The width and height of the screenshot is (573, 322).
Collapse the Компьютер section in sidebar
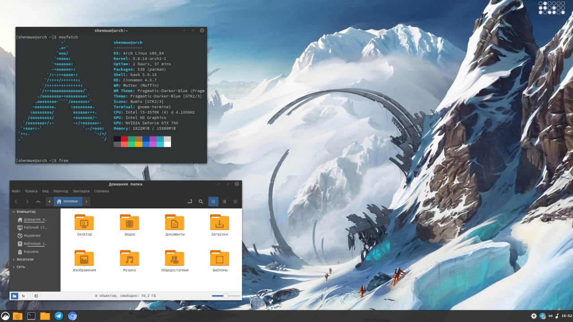point(14,212)
